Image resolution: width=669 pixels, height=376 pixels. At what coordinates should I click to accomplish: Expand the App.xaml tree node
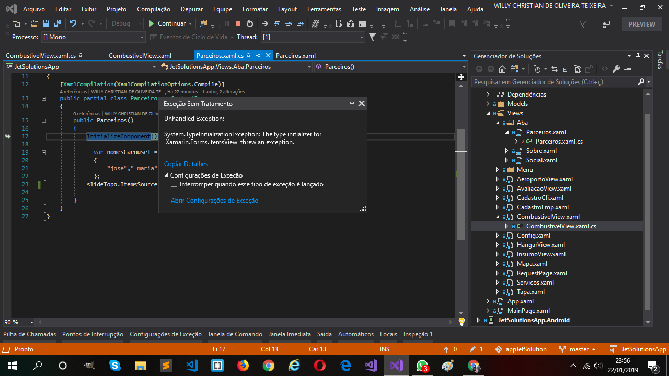pos(488,301)
